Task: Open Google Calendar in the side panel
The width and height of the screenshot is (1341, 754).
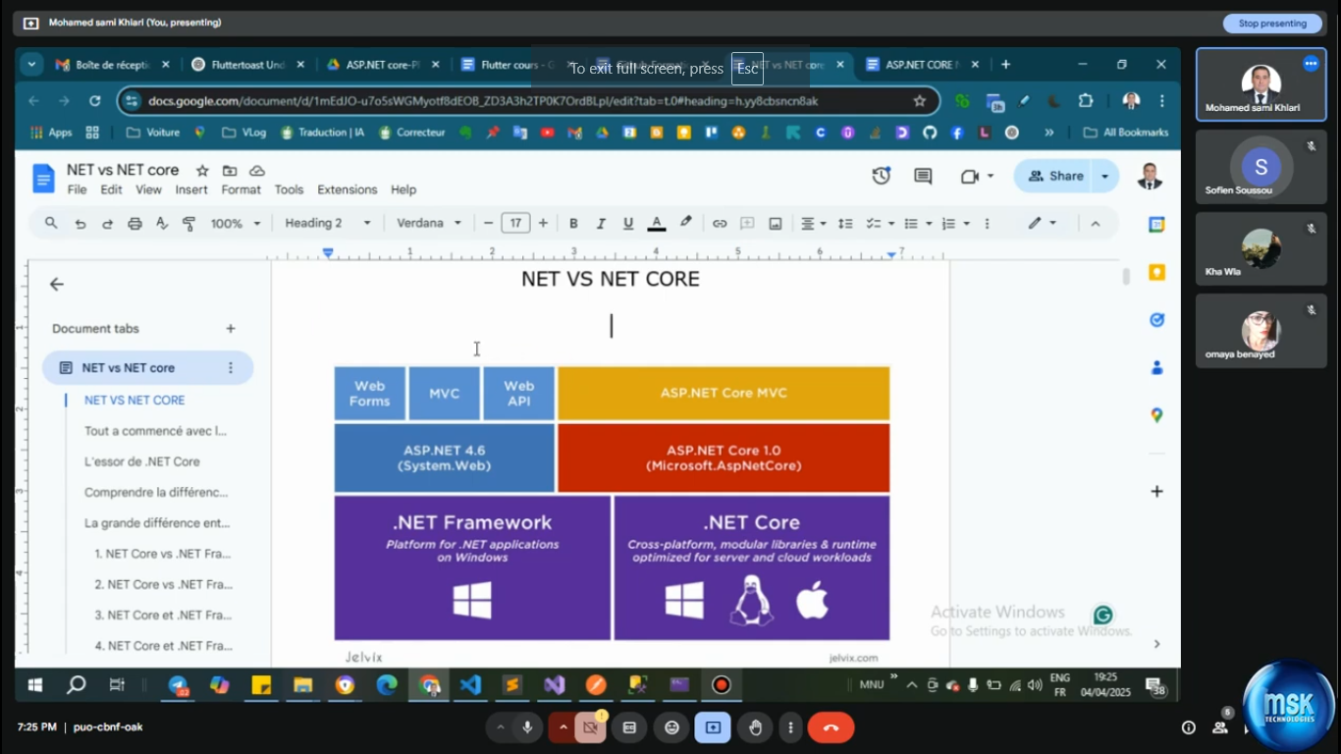Action: (1157, 225)
